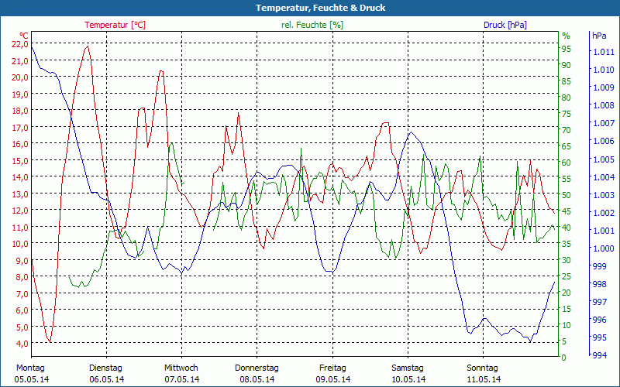This screenshot has width=620, height=387.
Task: Click the Montag 05.05.14 date label
Action: 31,373
